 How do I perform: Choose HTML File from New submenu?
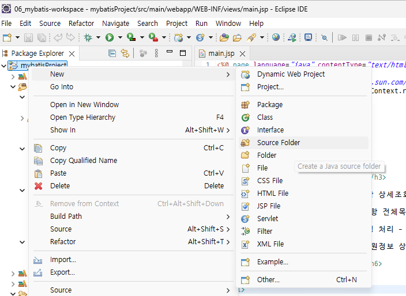(x=303, y=193)
